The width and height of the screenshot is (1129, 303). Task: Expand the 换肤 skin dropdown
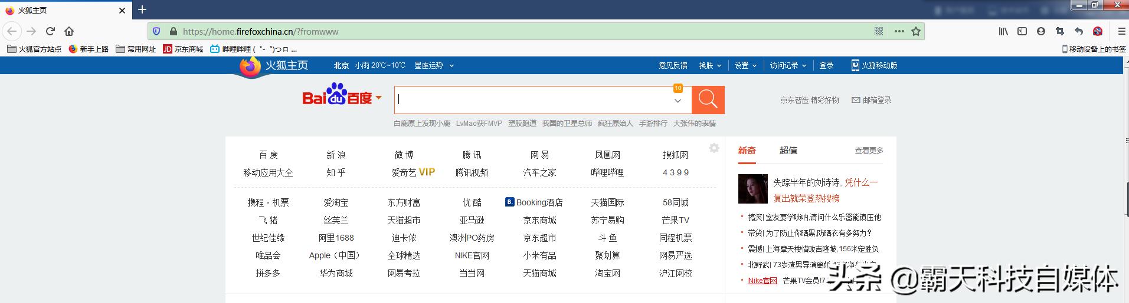pyautogui.click(x=710, y=65)
